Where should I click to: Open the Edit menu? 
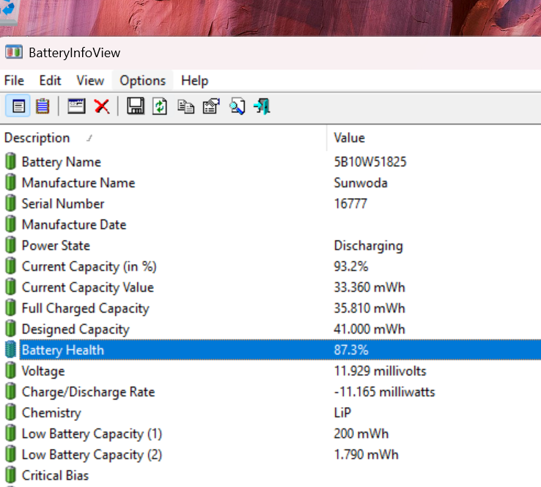coord(50,81)
